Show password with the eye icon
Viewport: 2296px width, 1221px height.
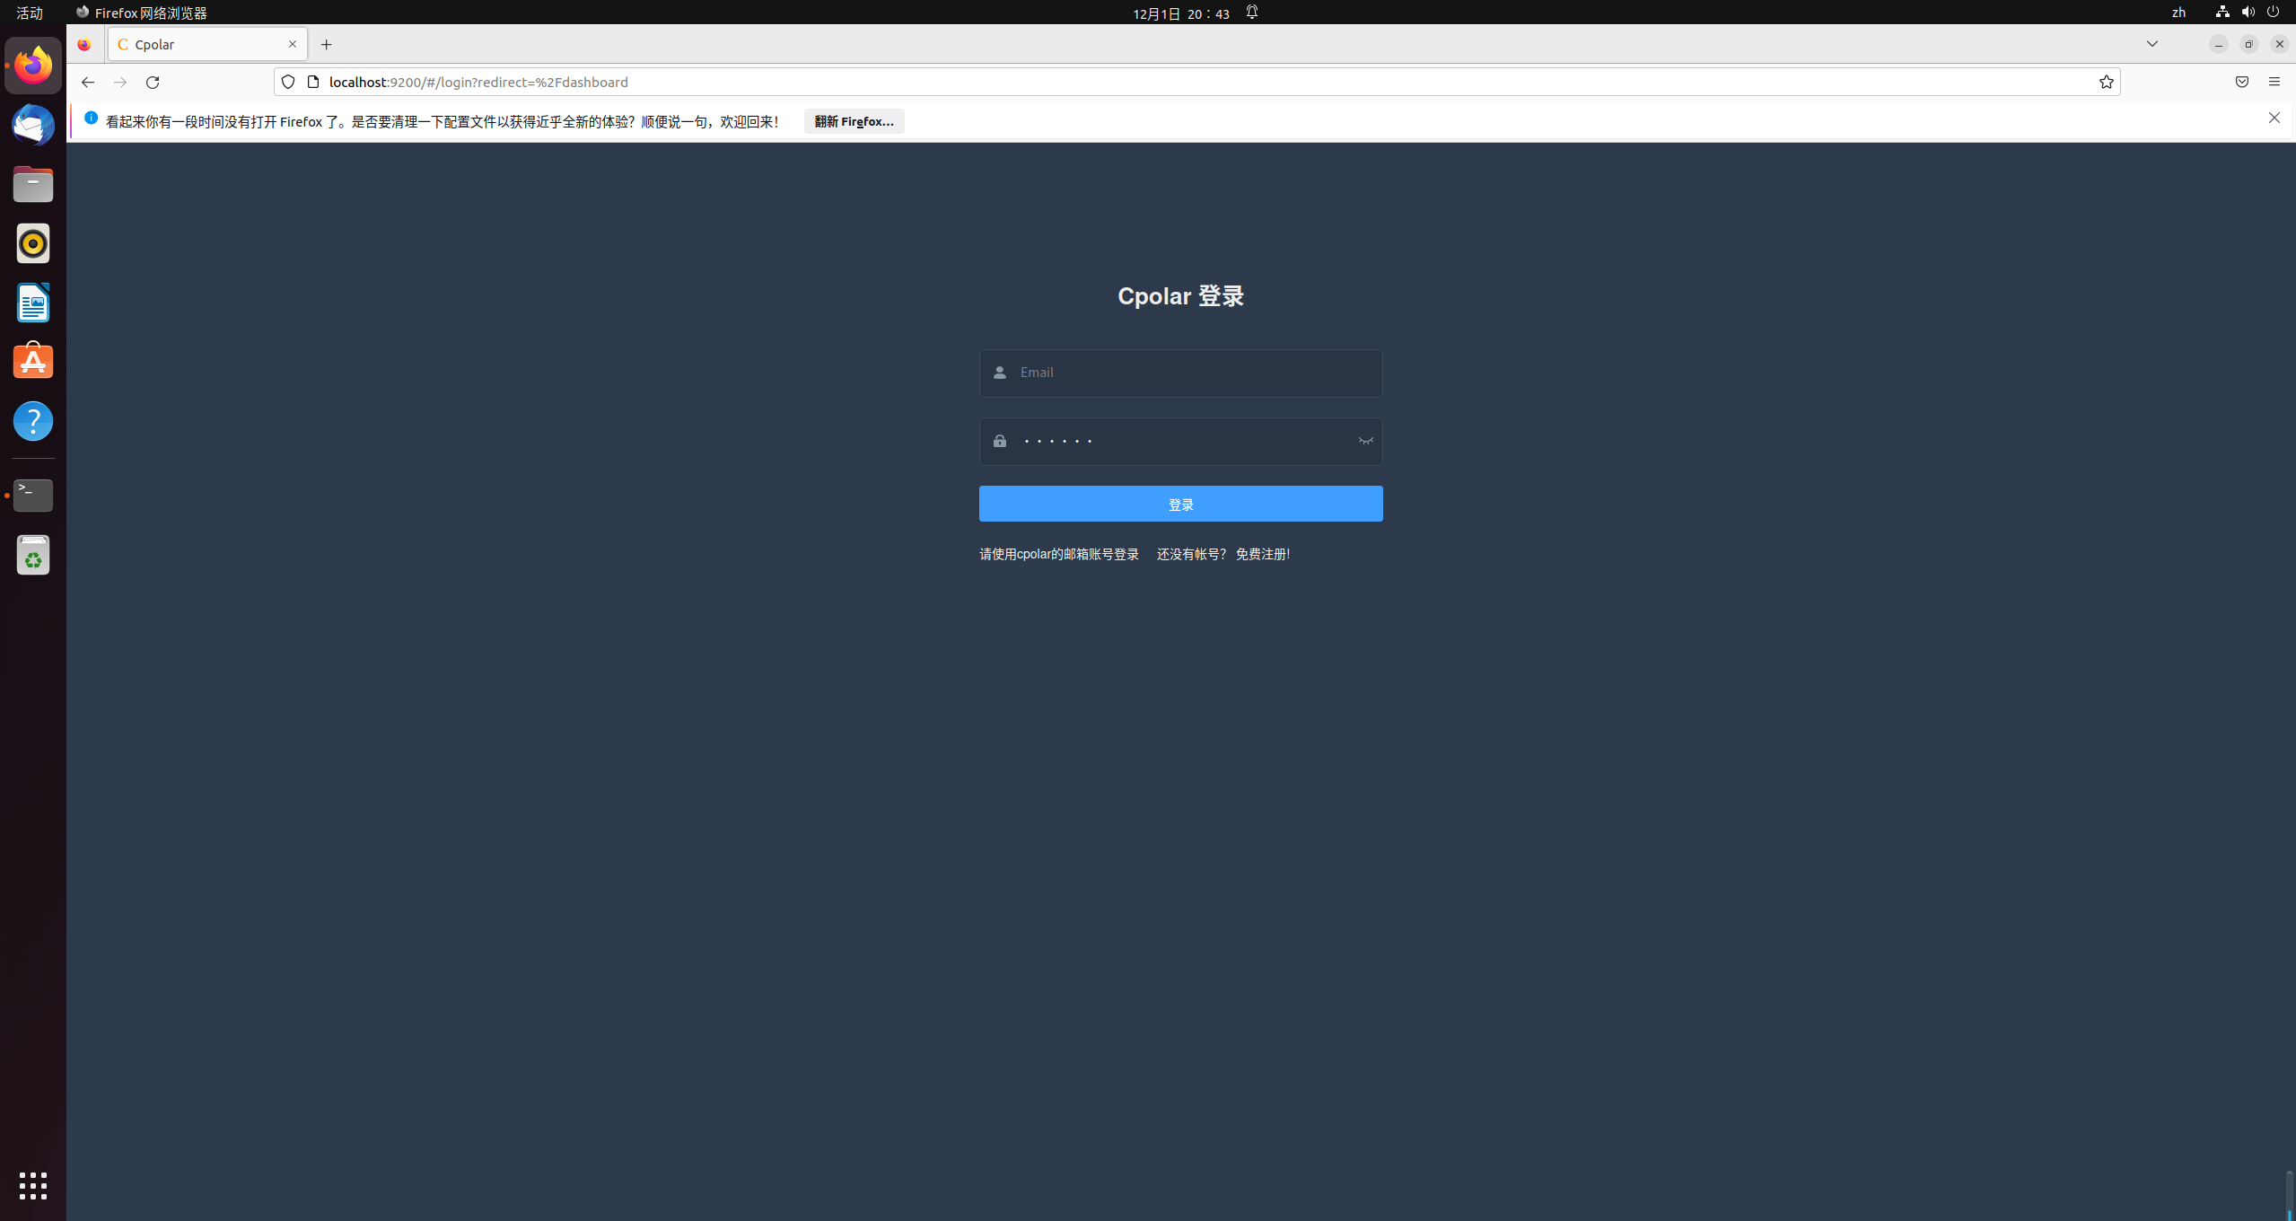(1365, 441)
